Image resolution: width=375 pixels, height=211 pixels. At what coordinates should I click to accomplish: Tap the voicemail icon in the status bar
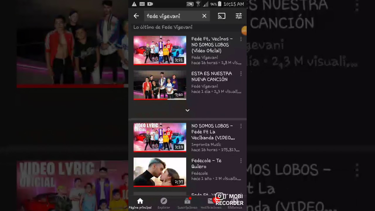(x=142, y=4)
